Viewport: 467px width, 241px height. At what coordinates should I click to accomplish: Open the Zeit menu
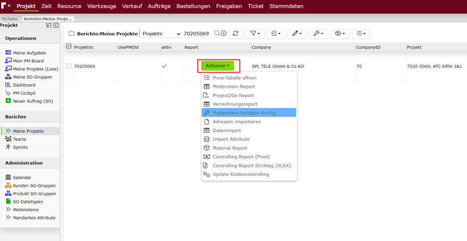pos(46,6)
